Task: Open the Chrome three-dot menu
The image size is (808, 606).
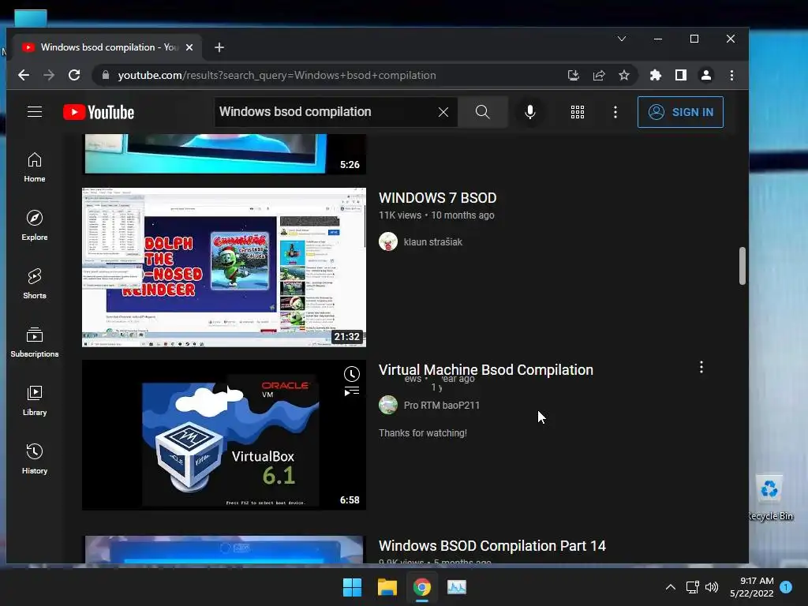Action: click(731, 75)
